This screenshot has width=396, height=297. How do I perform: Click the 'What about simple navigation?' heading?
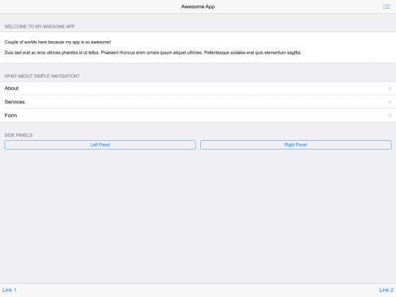click(42, 76)
